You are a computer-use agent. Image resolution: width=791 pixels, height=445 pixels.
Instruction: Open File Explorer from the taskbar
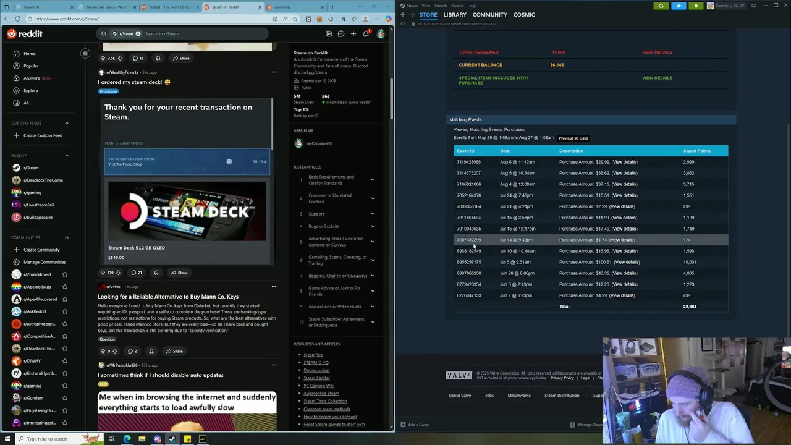click(x=142, y=439)
